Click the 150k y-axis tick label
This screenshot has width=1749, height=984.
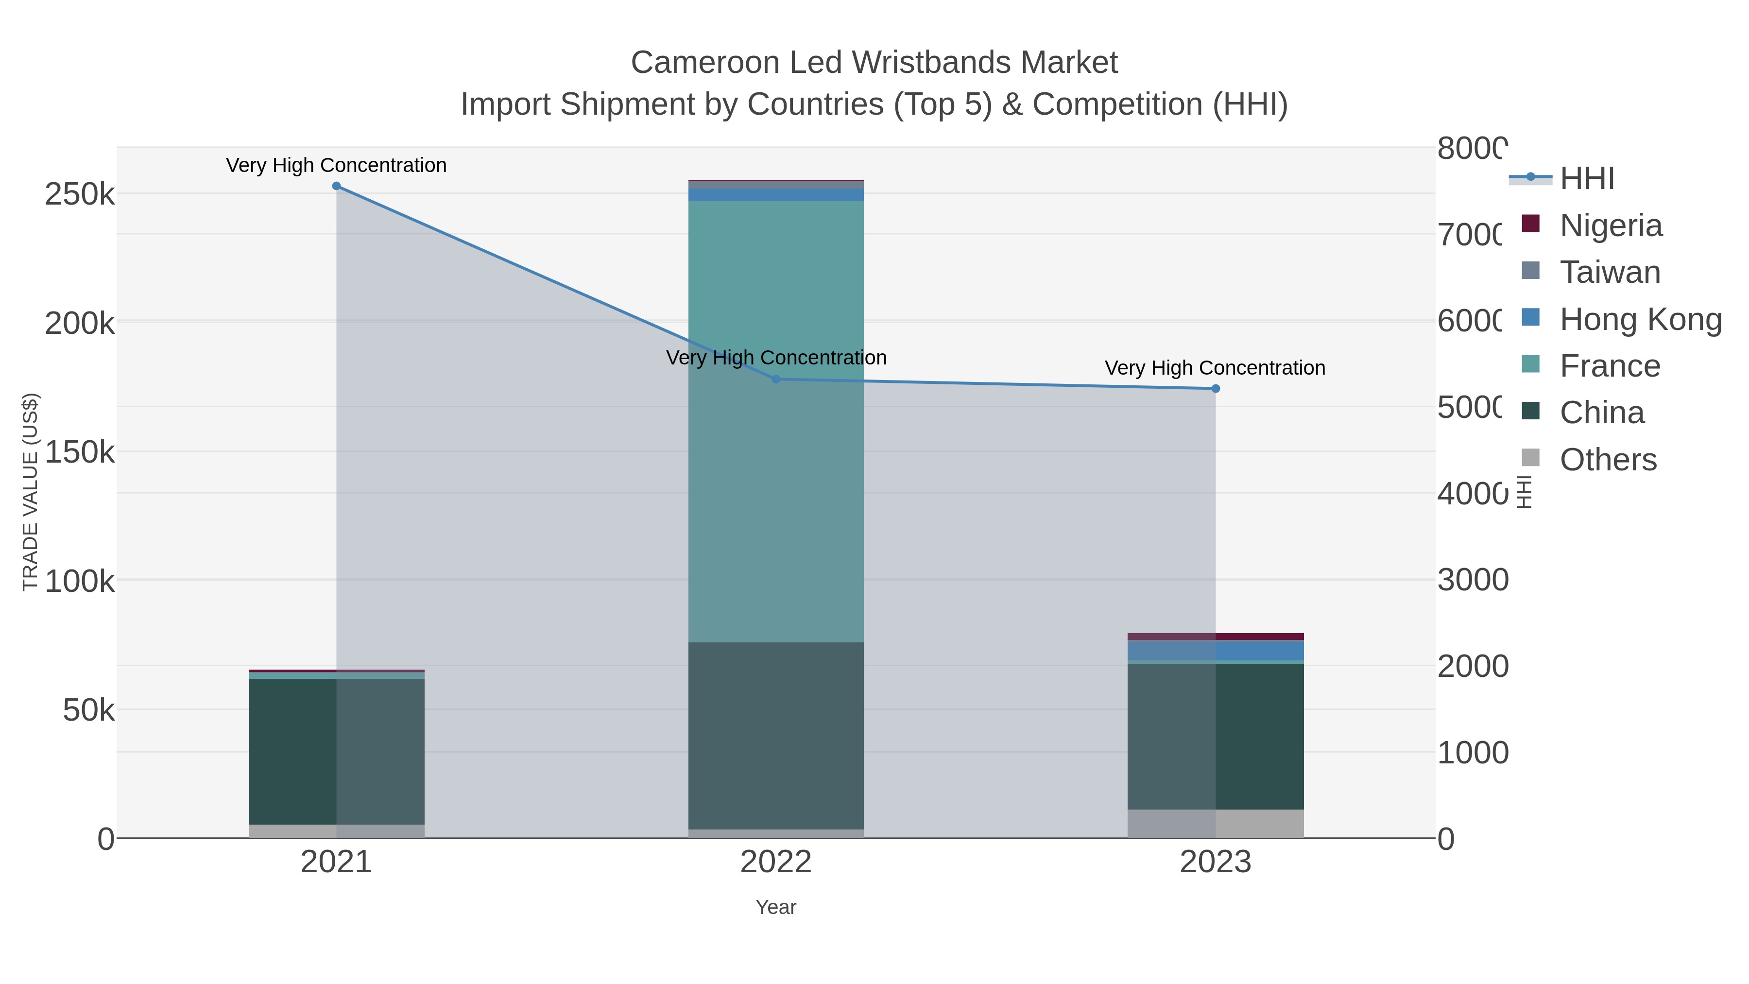[80, 452]
